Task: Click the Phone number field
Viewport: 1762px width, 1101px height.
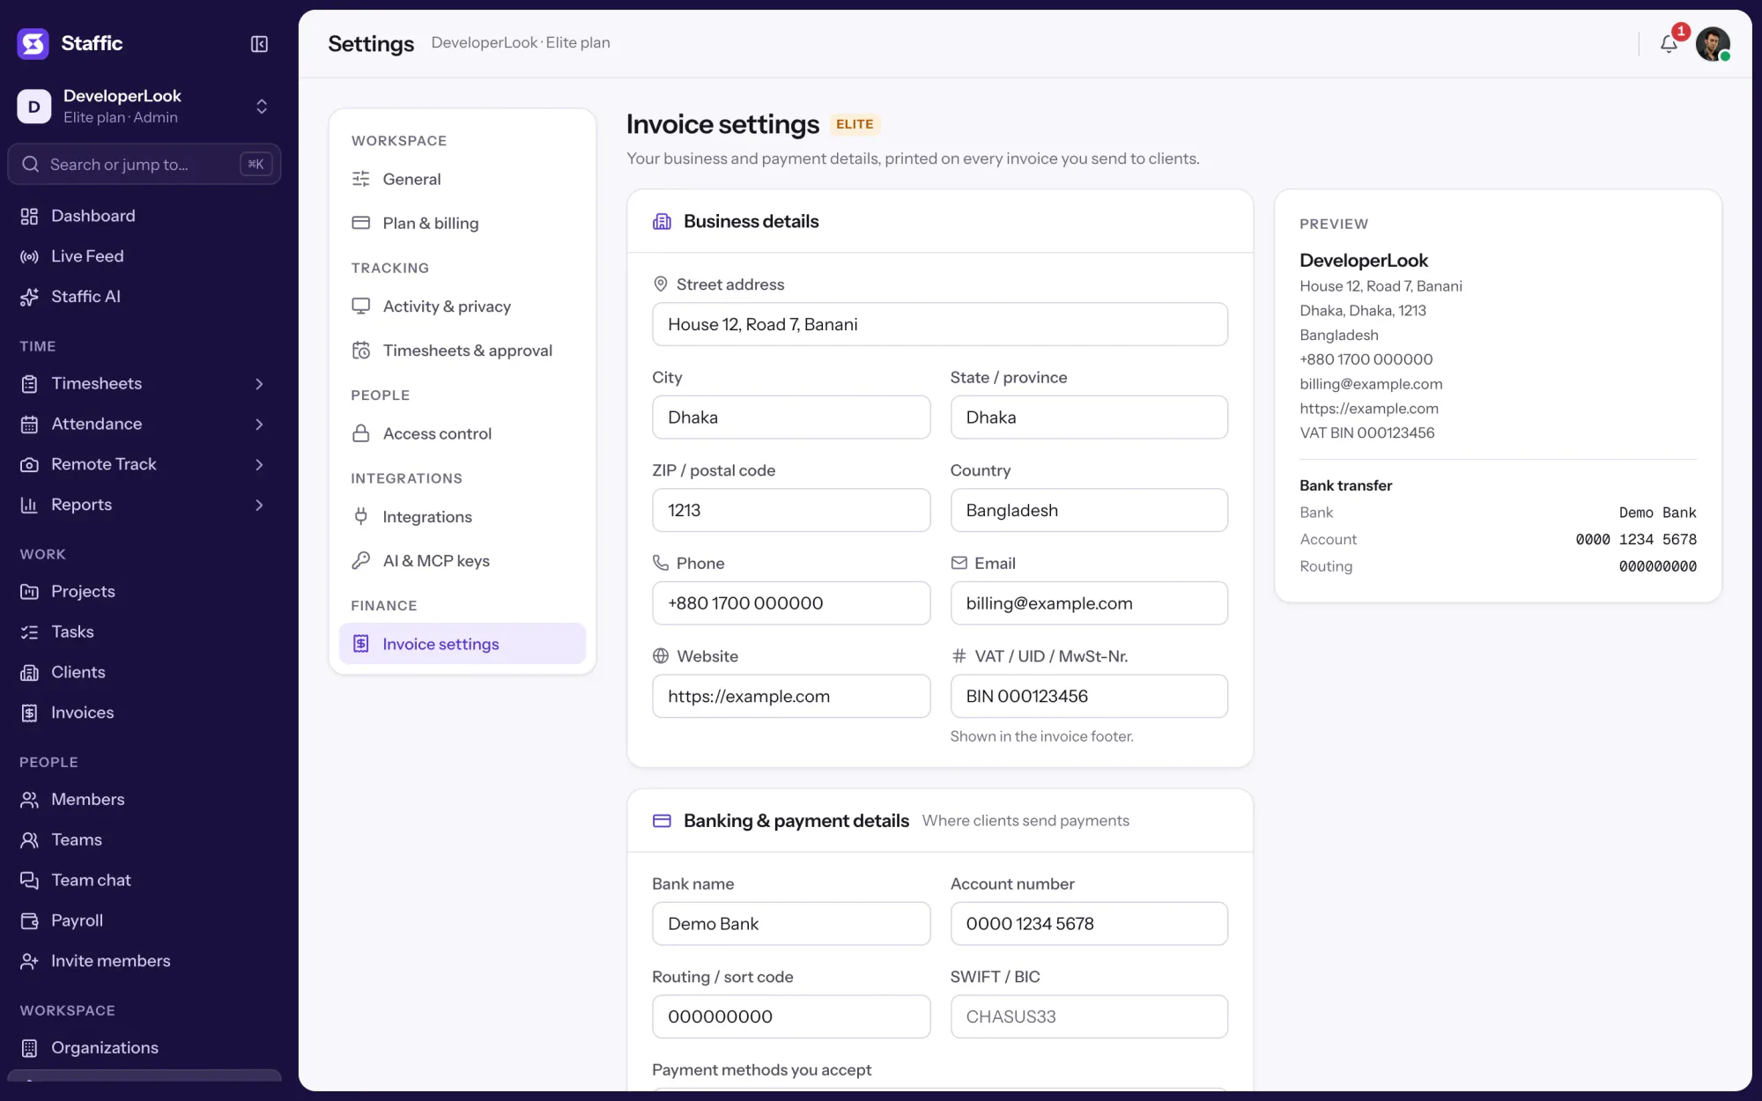Action: (x=791, y=603)
